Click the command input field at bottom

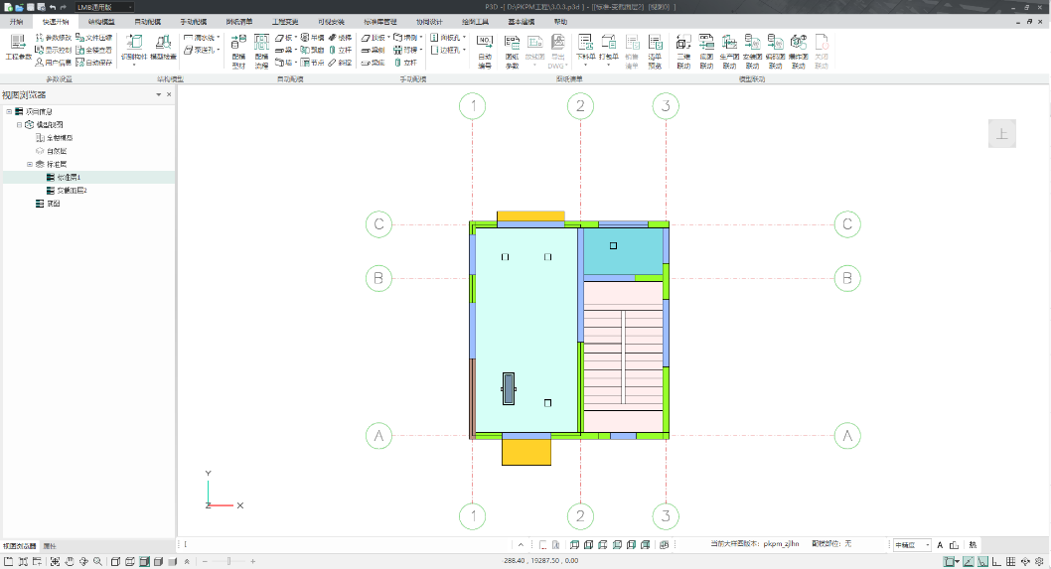click(x=348, y=544)
